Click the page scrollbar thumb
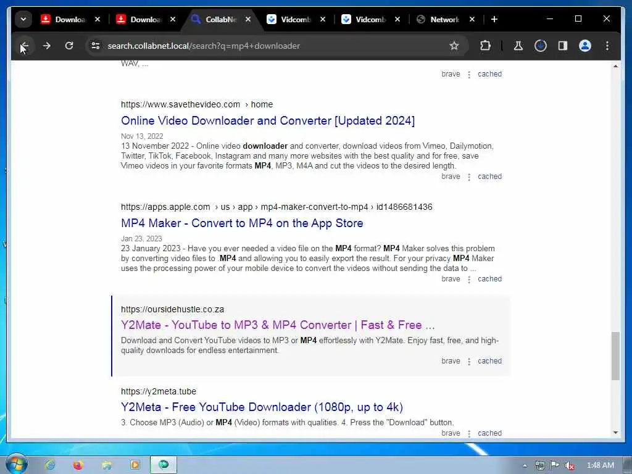This screenshot has height=474, width=632. pyautogui.click(x=615, y=356)
